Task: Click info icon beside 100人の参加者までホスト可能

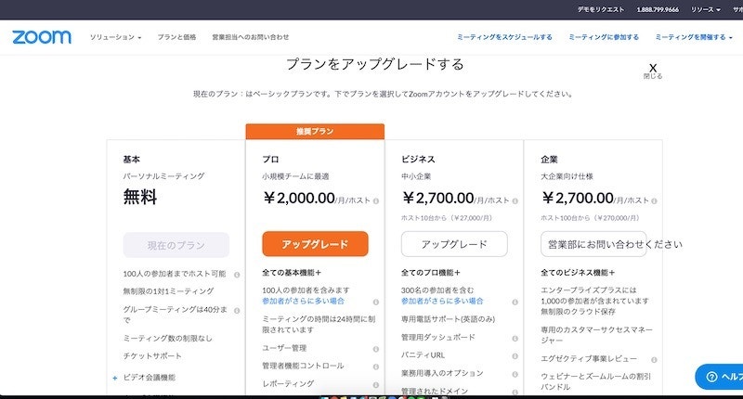Action: pos(237,275)
